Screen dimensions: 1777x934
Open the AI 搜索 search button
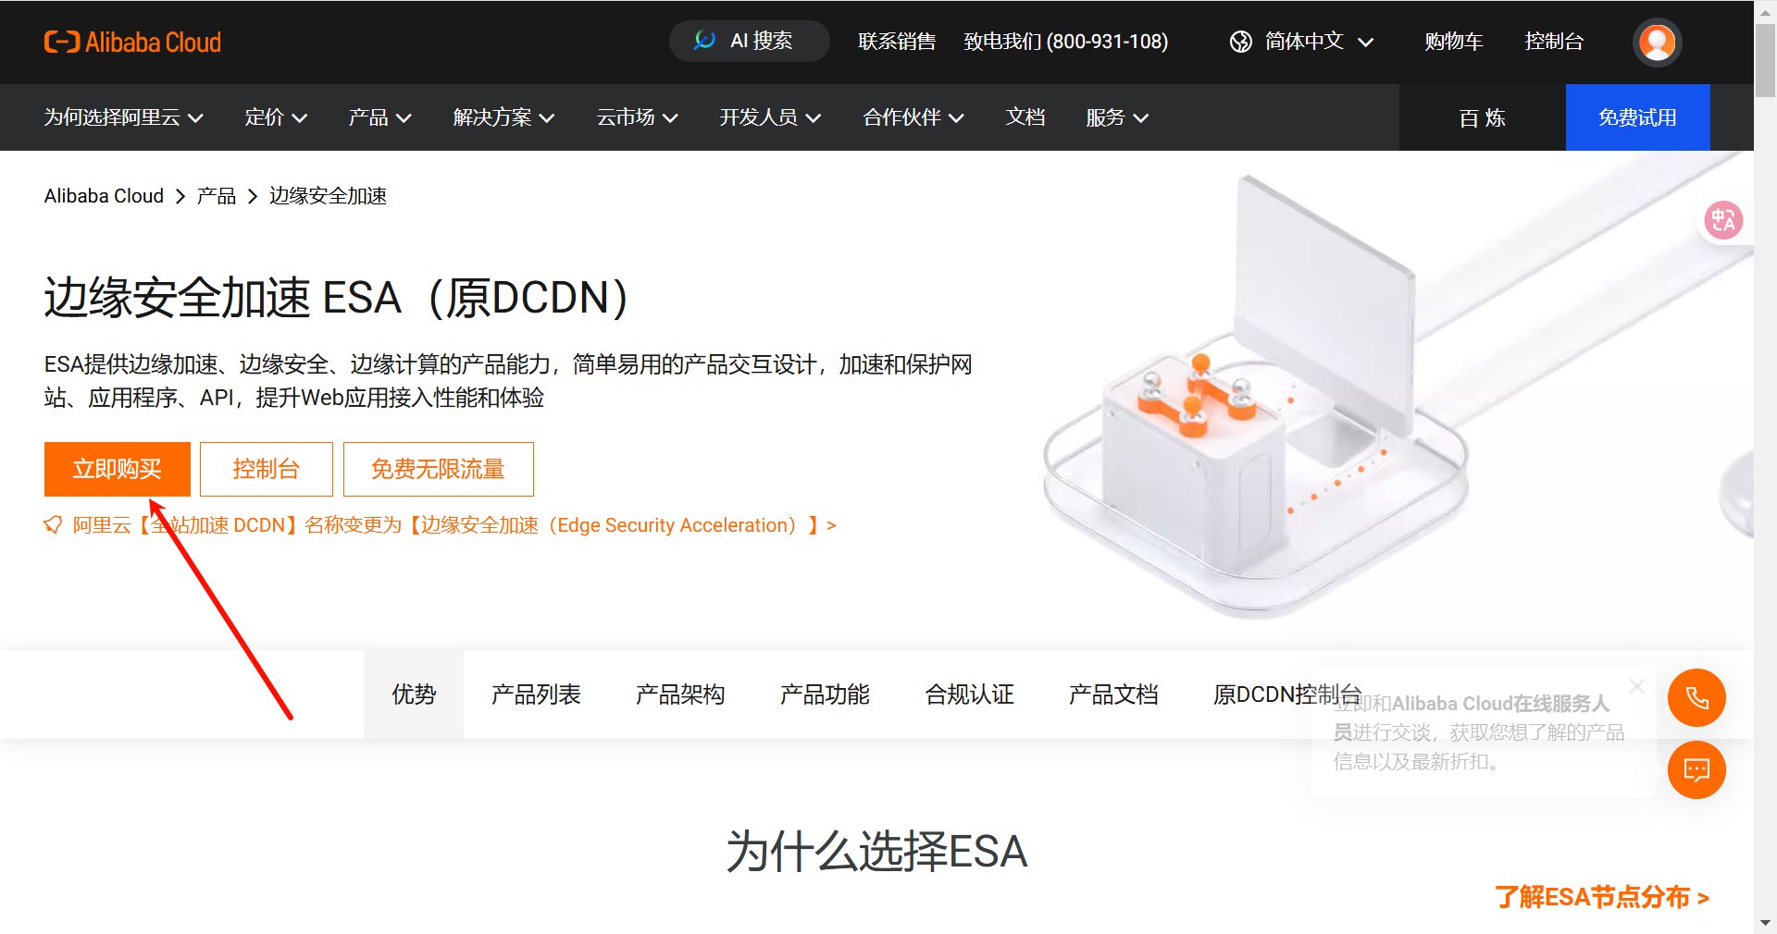pyautogui.click(x=749, y=42)
